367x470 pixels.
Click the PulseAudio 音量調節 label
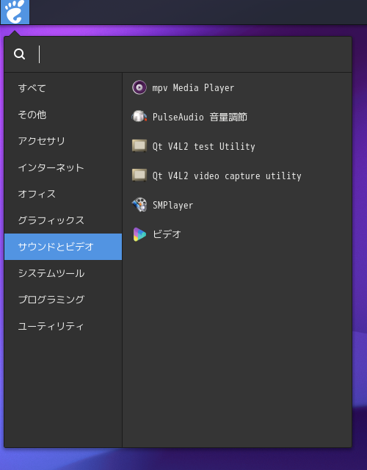(200, 117)
